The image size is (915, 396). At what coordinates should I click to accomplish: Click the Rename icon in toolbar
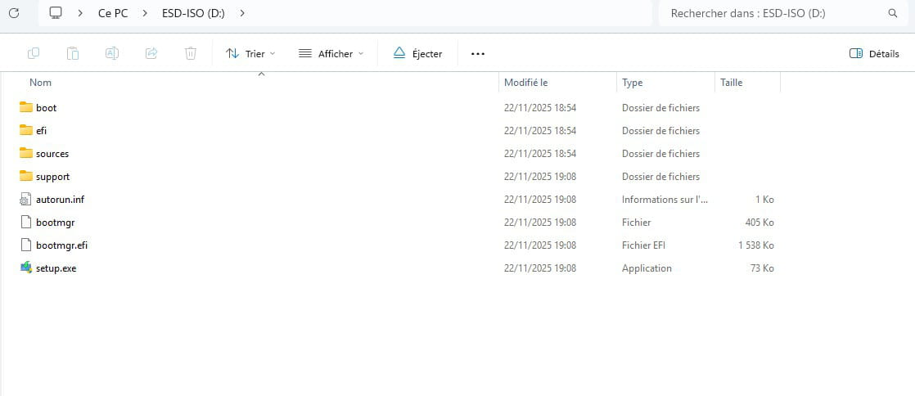(x=112, y=53)
